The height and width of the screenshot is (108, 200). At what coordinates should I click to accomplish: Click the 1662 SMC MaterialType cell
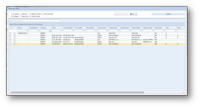click(114, 33)
